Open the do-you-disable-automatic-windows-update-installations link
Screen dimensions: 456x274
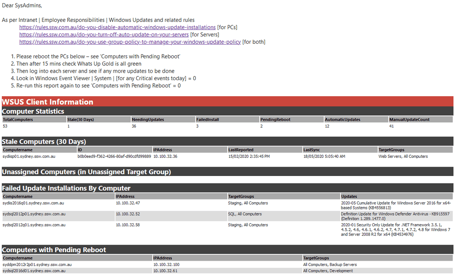coord(117,27)
